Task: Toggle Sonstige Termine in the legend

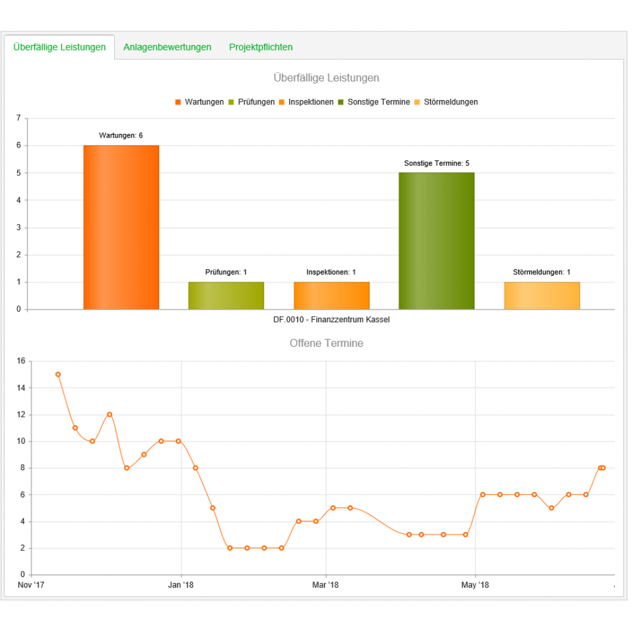Action: (378, 102)
